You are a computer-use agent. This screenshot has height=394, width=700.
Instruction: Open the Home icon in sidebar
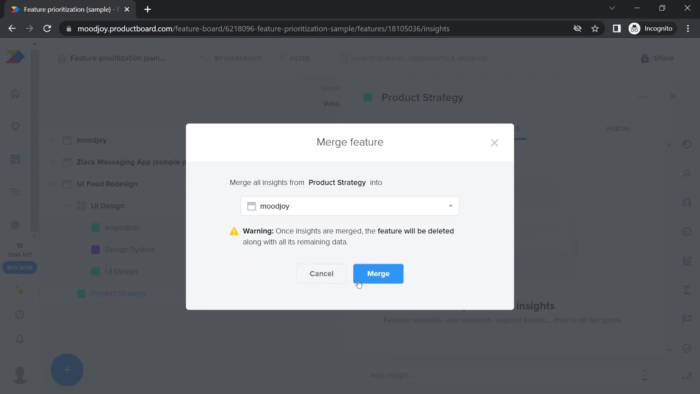click(15, 94)
